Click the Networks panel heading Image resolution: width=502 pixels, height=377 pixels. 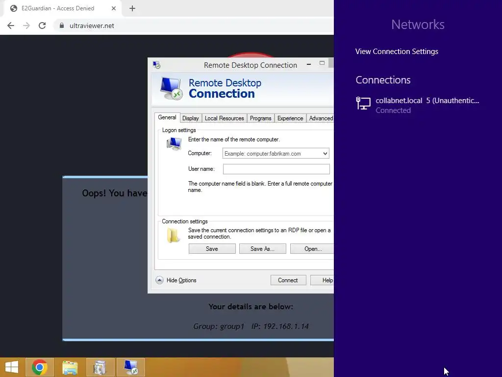tap(418, 25)
